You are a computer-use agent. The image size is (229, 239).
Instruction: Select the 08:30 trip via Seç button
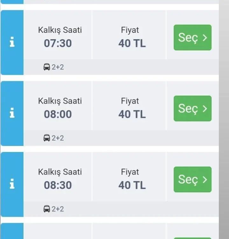click(192, 179)
